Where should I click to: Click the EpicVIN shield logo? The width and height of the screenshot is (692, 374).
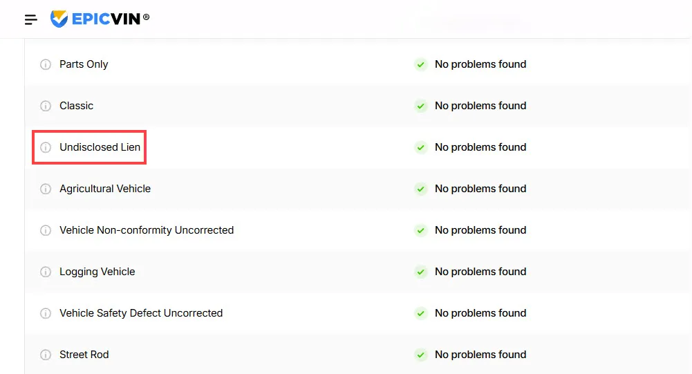pos(59,19)
